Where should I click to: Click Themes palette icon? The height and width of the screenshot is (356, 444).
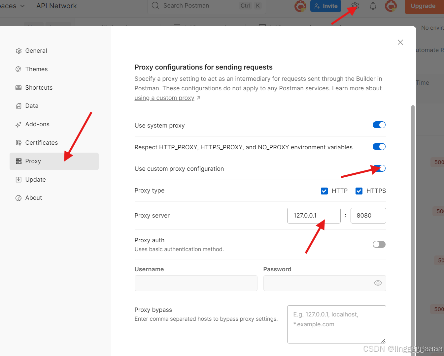[19, 69]
